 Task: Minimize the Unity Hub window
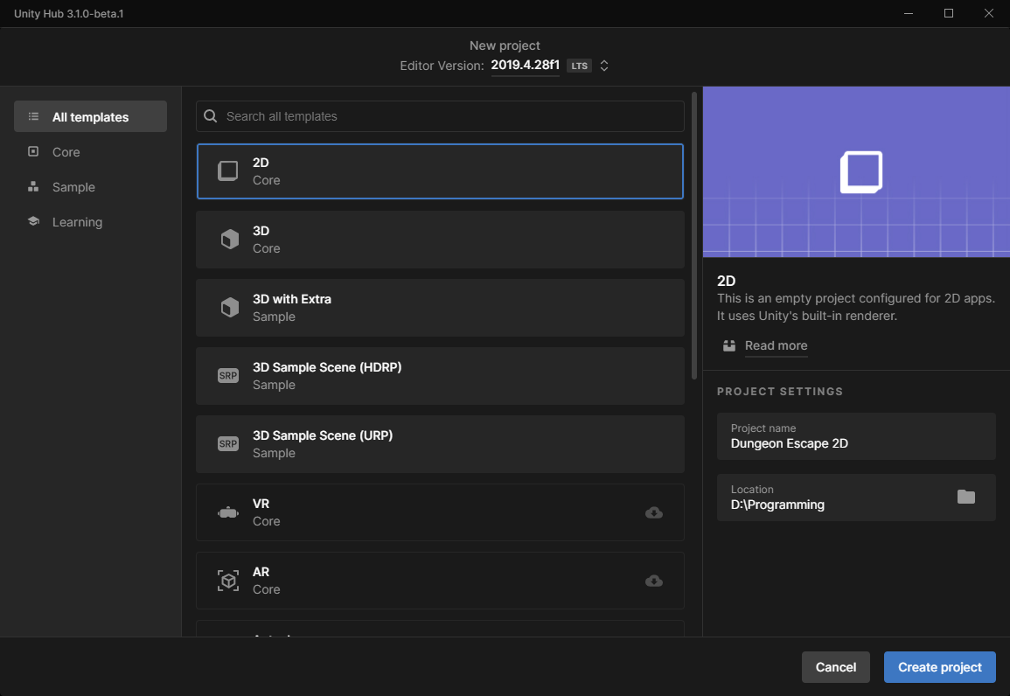point(909,13)
